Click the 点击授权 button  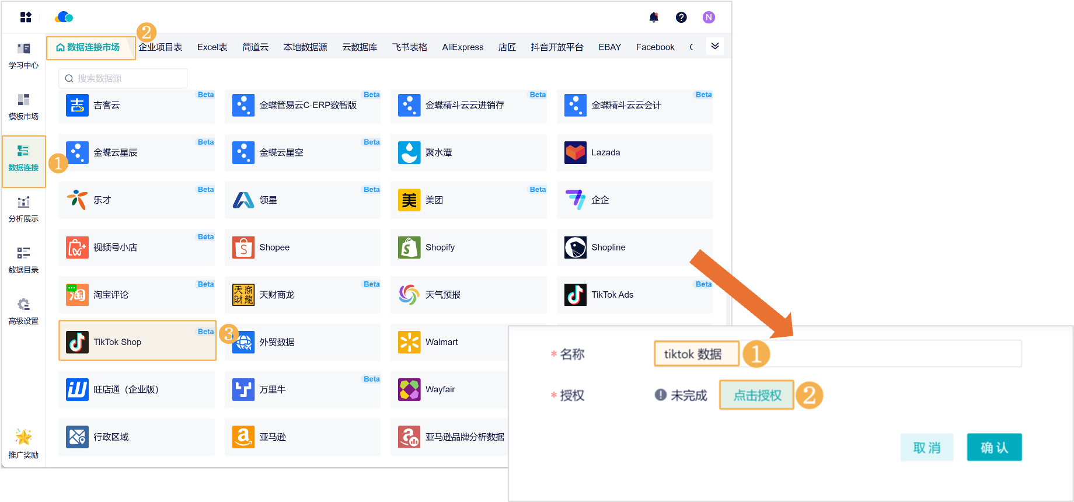point(756,395)
